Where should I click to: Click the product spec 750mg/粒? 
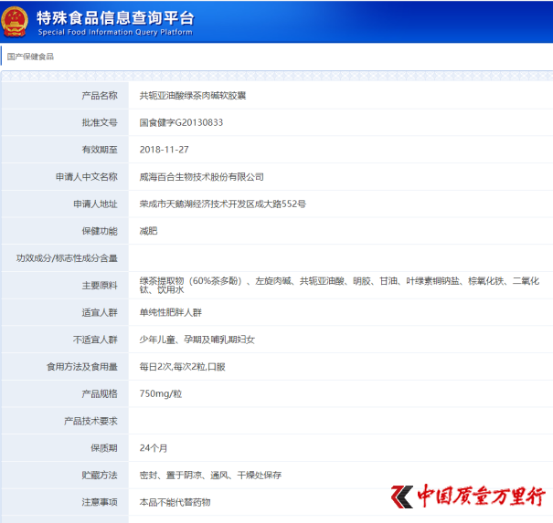(x=161, y=393)
